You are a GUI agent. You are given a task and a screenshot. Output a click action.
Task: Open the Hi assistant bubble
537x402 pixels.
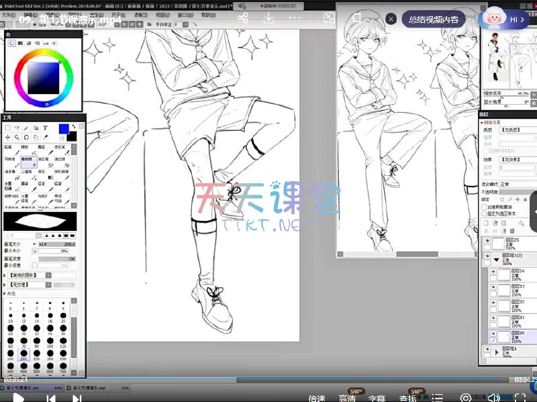pyautogui.click(x=504, y=19)
